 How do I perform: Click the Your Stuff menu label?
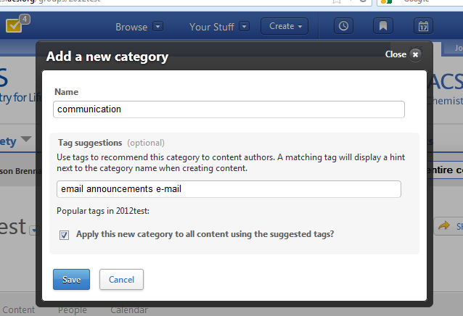tap(212, 27)
